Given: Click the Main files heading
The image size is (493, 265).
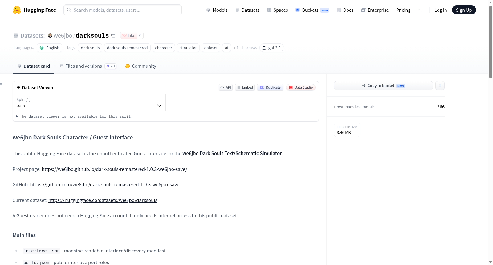Looking at the screenshot, I should click(24, 235).
